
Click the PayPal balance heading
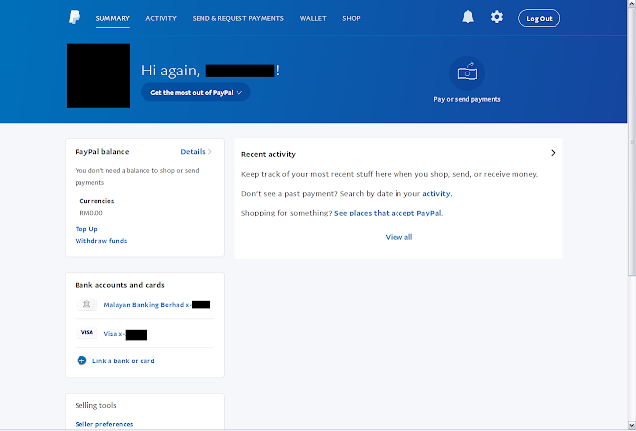[102, 152]
